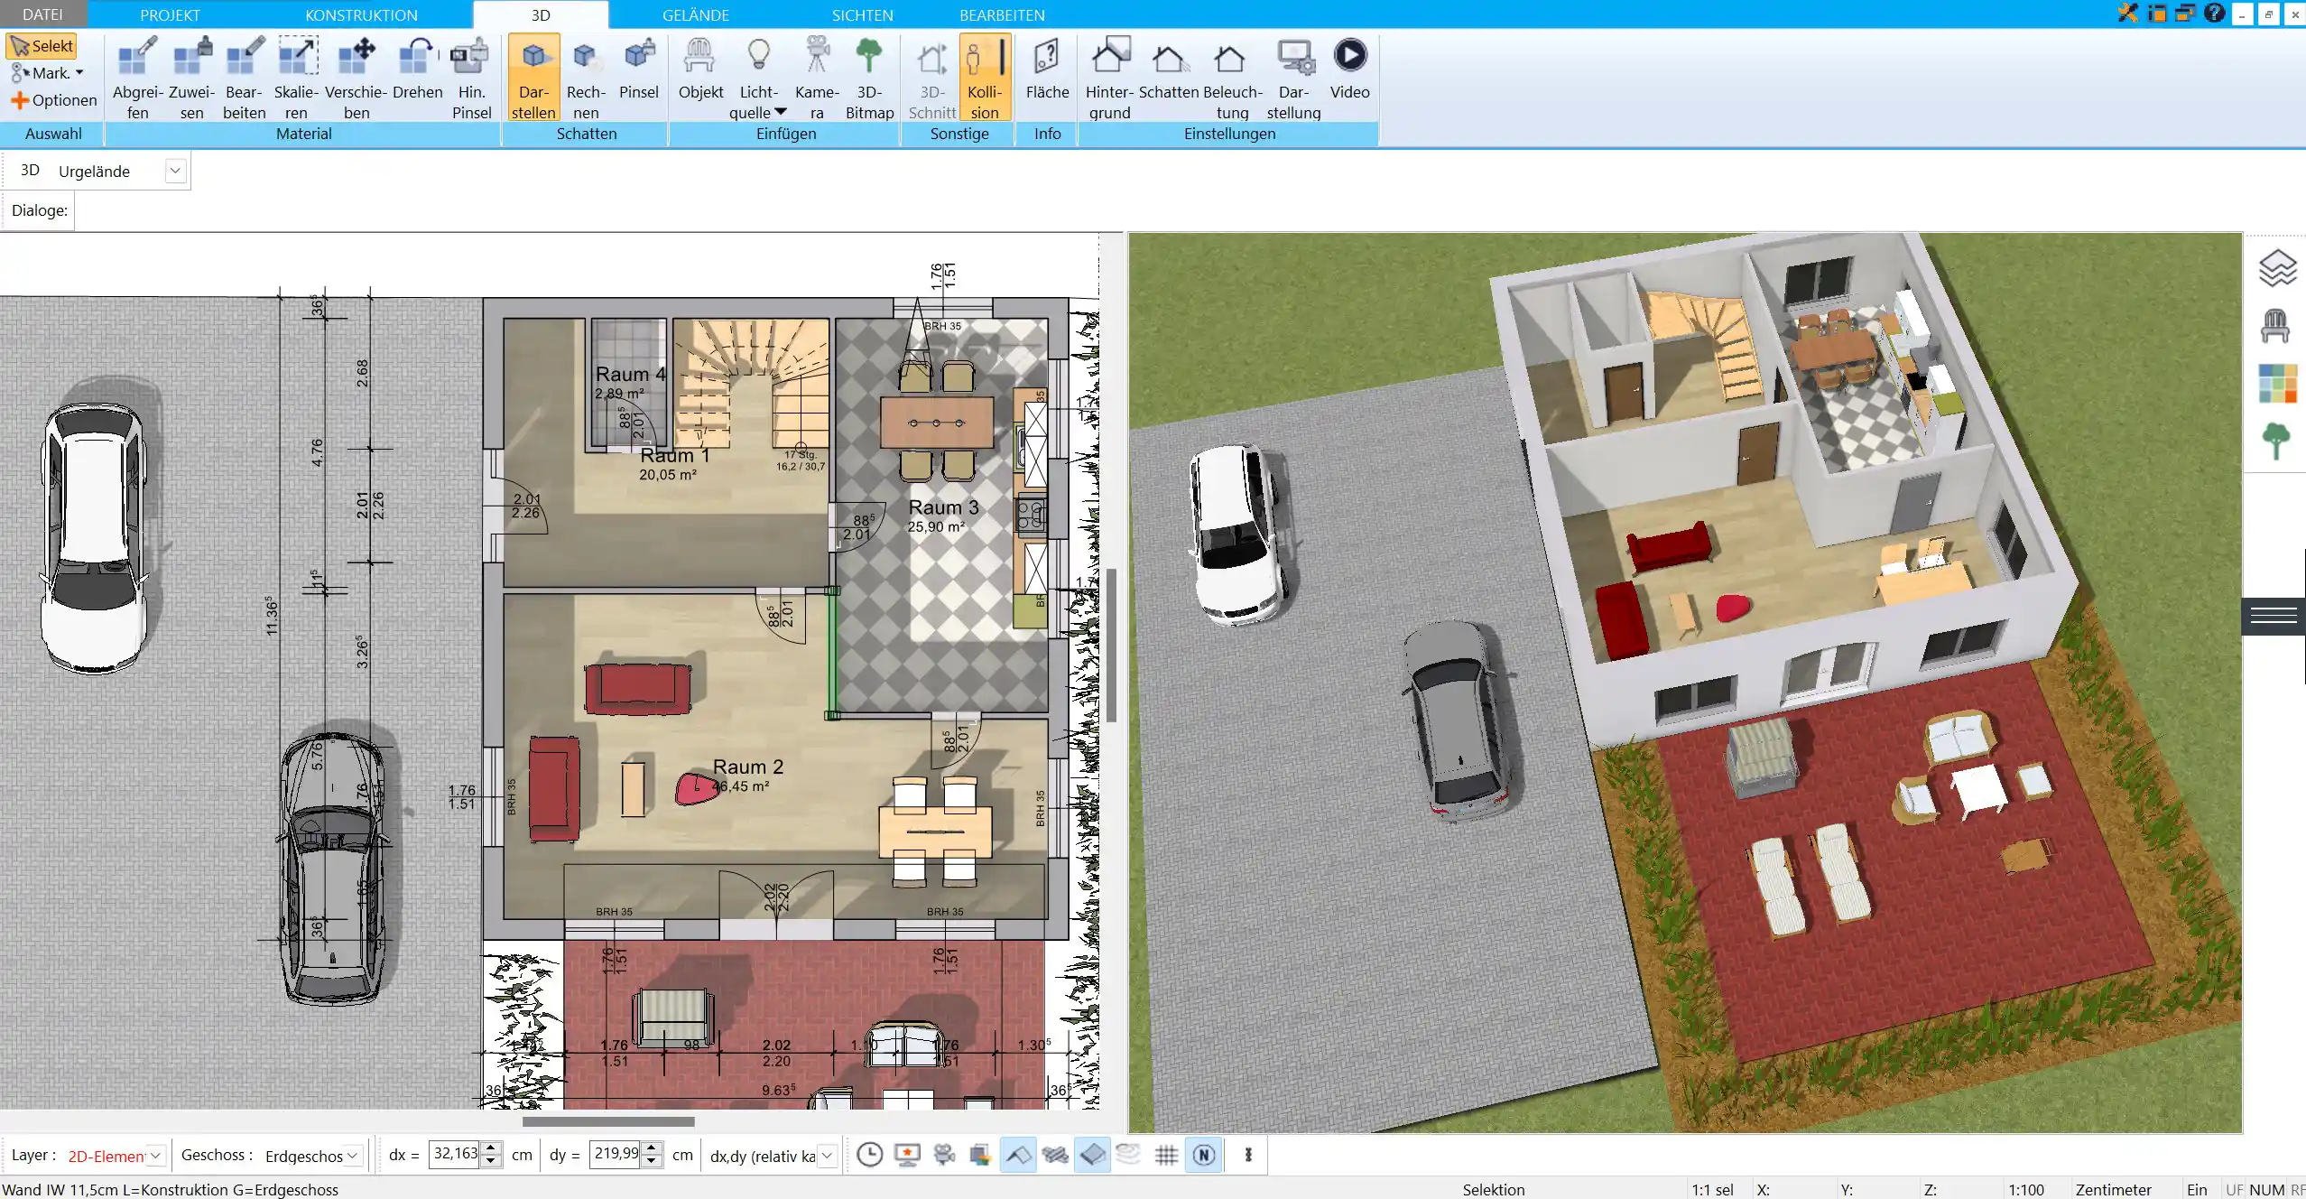Toggle the roof display button
The height and width of the screenshot is (1199, 2306).
(x=1018, y=1155)
